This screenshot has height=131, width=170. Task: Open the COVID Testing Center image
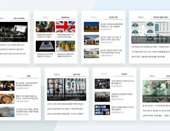coord(67,89)
